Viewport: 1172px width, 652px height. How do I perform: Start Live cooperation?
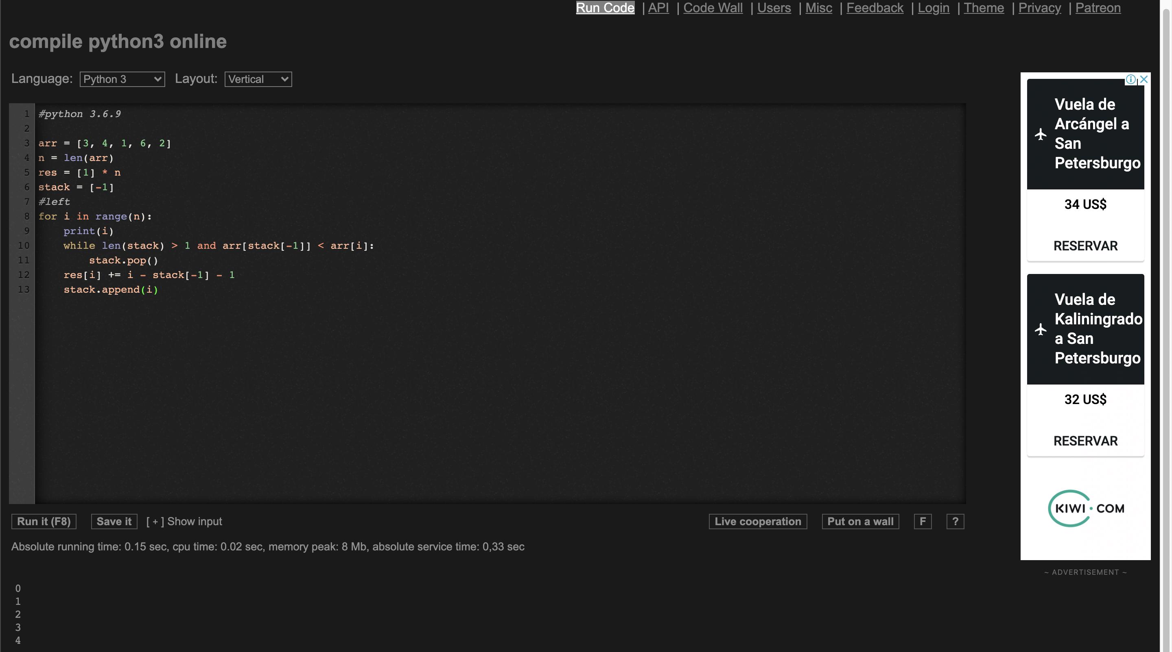(757, 521)
